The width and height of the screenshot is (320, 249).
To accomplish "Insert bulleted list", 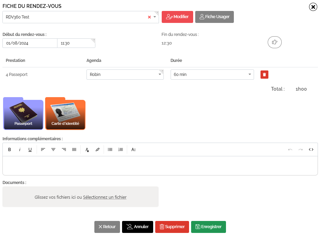I will (x=110, y=149).
